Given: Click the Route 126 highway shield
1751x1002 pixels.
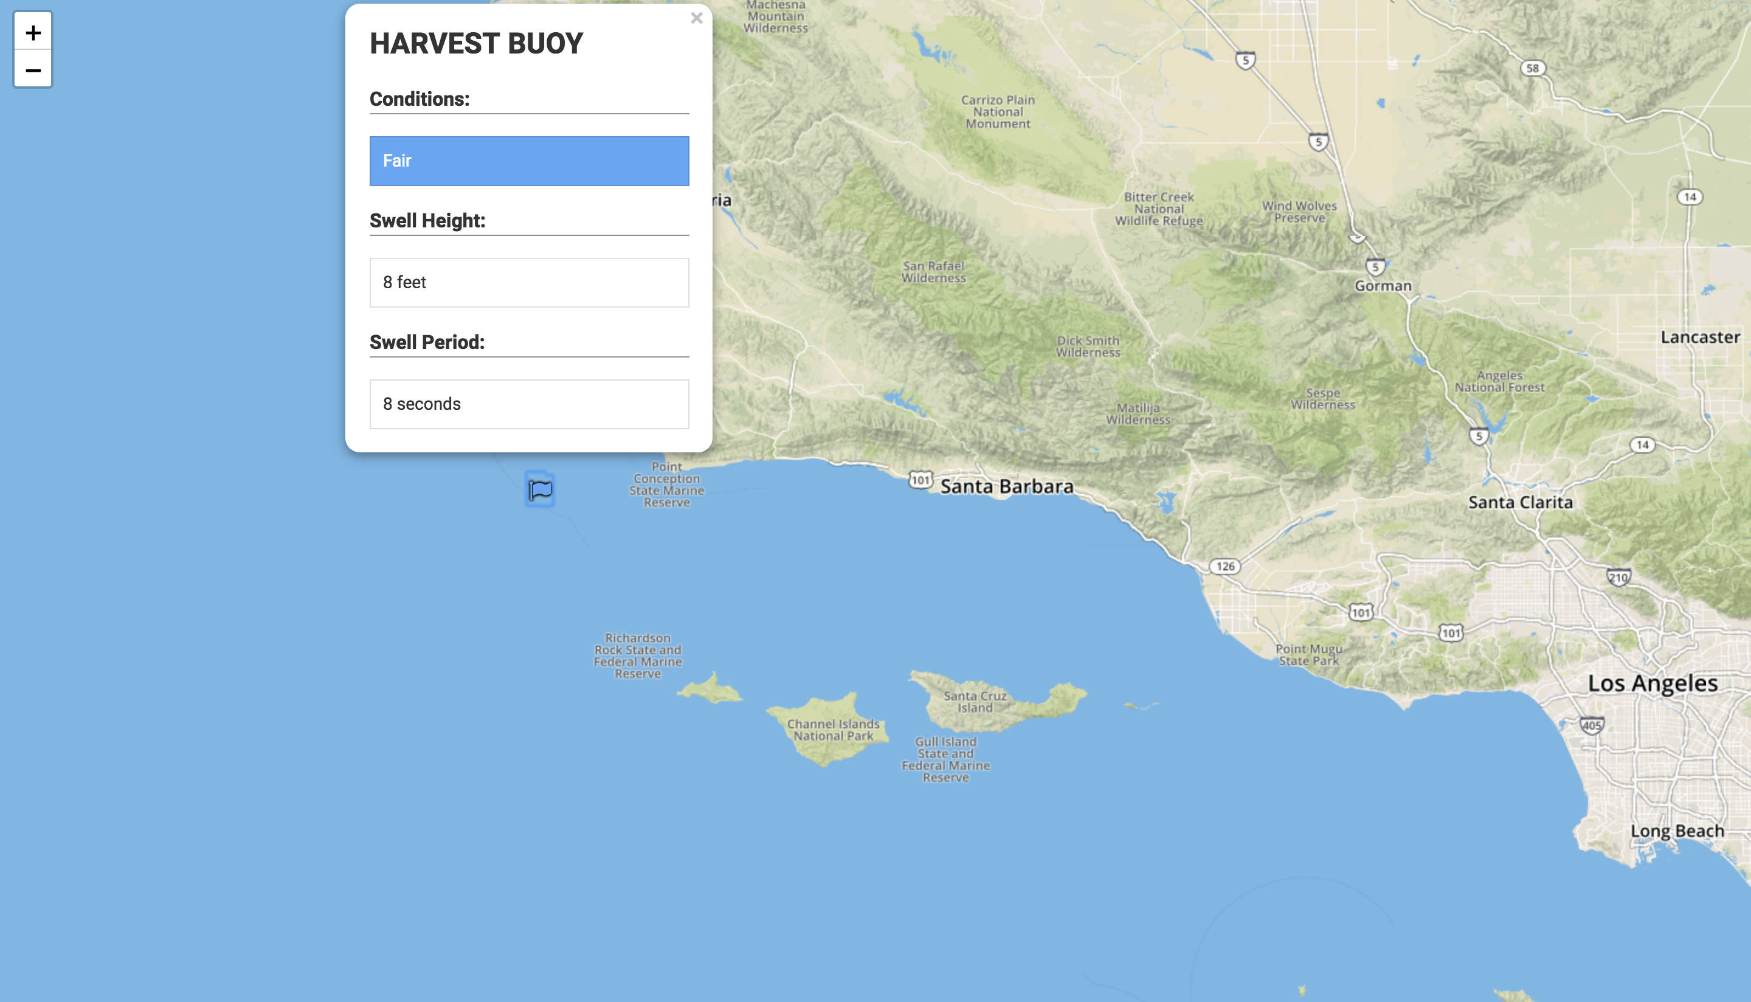Looking at the screenshot, I should tap(1224, 567).
